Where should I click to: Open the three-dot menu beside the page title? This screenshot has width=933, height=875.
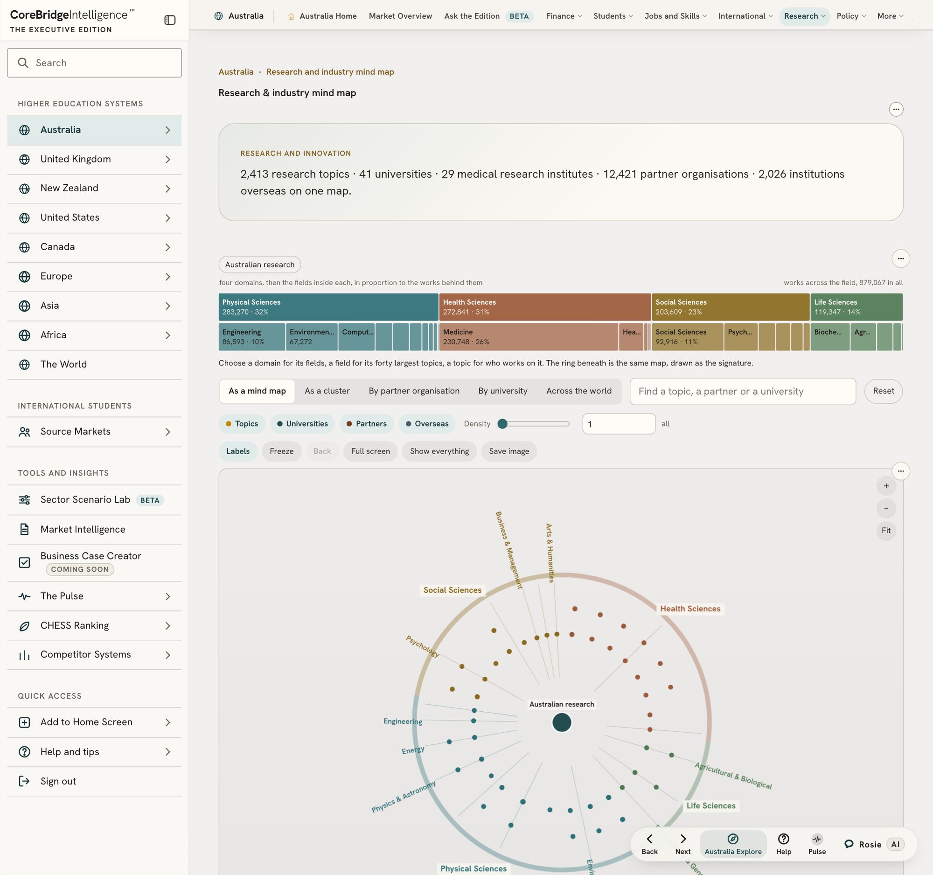(896, 109)
